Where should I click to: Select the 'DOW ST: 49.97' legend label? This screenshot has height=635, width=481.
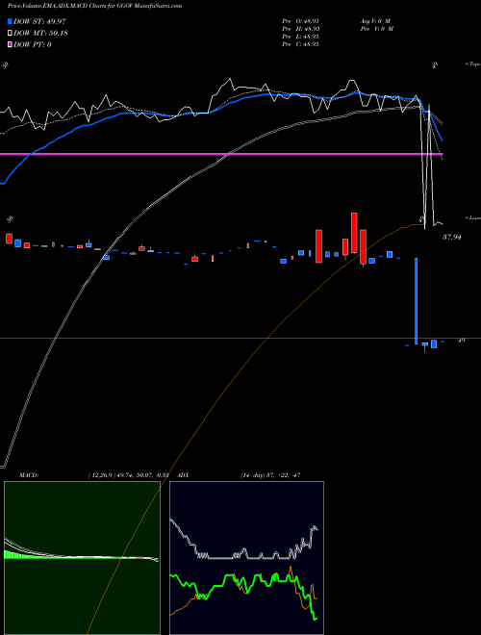pyautogui.click(x=39, y=21)
